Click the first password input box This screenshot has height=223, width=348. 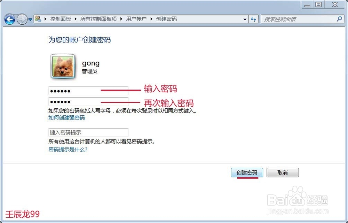88,91
